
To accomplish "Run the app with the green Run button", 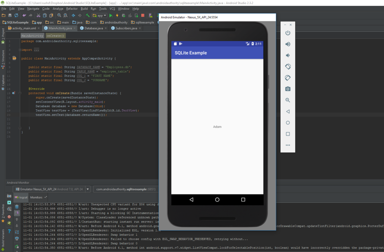I will coord(111,15).
